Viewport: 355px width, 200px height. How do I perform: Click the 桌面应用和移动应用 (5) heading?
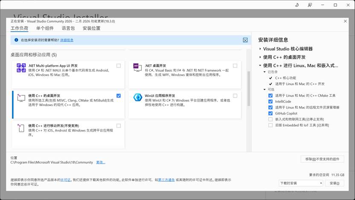[34, 55]
